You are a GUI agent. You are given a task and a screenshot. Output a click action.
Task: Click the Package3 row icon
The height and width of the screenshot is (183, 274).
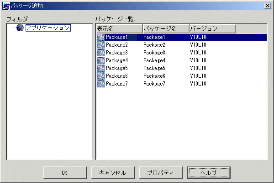101,53
